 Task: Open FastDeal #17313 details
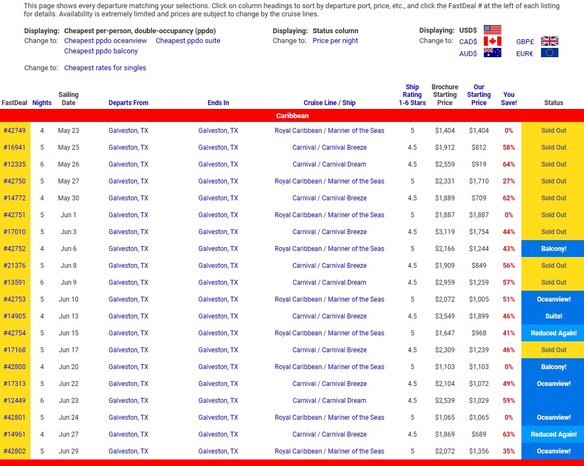(x=15, y=384)
